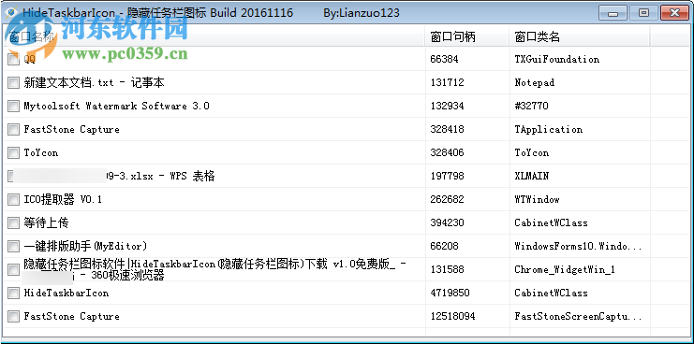
Task: Enable the Mytoolsoft Watermark Software 3.0 checkbox
Action: tap(14, 106)
